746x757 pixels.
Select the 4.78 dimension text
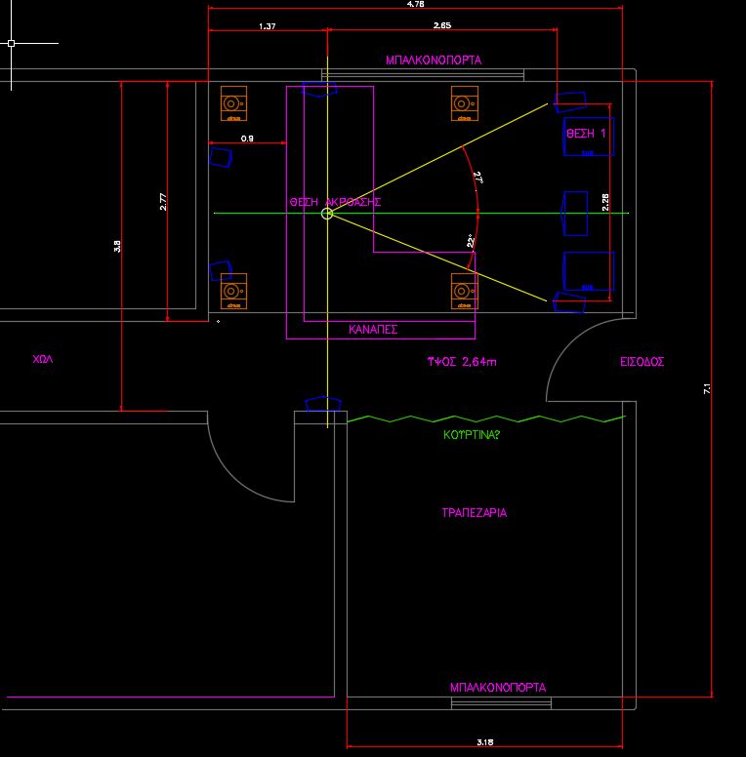click(x=416, y=4)
